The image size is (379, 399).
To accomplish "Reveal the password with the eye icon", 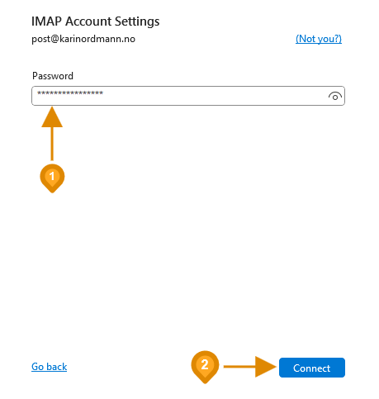I will (334, 96).
